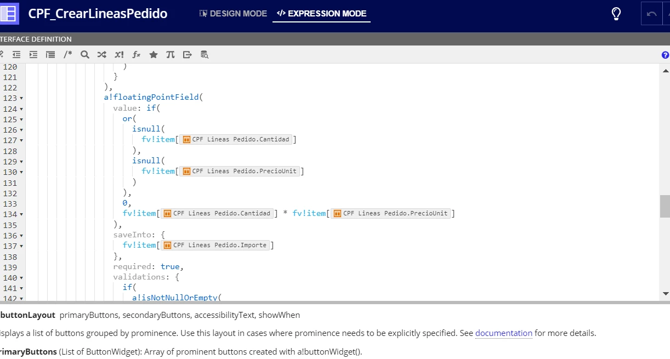Click the CPF_CrearLineasPedido title
The image size is (670, 359).
coord(98,14)
